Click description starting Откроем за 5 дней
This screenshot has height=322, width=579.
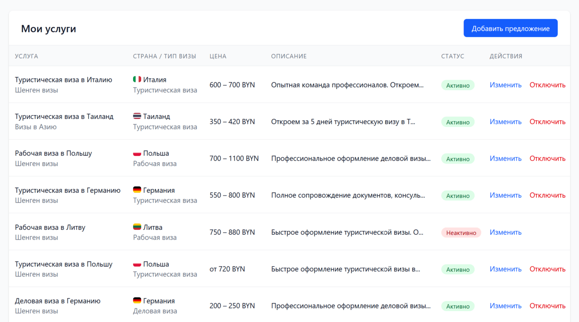click(343, 122)
